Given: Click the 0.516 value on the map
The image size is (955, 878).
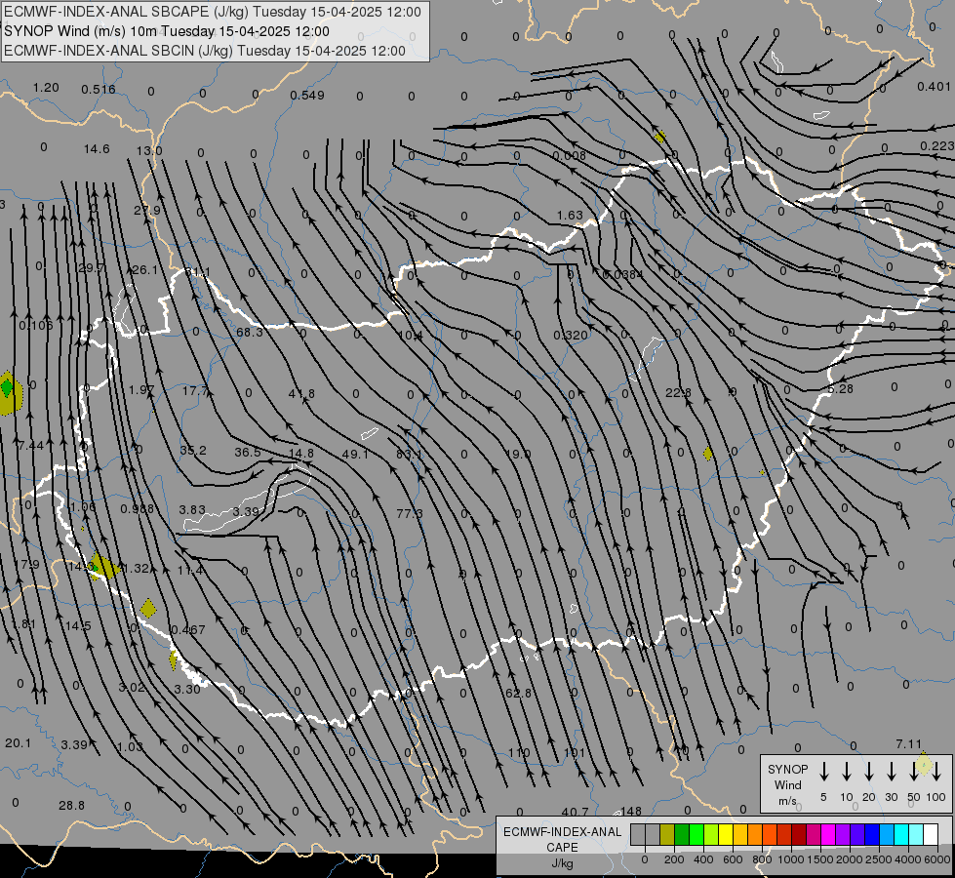Looking at the screenshot, I should point(99,90).
